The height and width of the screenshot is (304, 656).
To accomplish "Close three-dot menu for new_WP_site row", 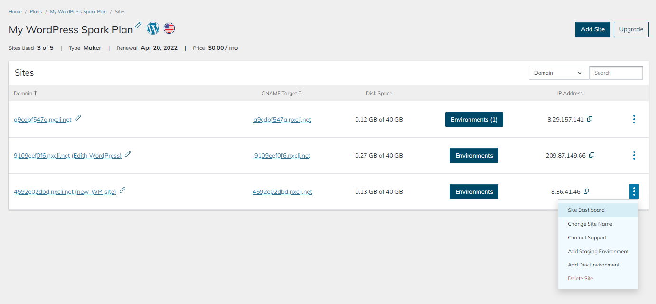I will [634, 191].
